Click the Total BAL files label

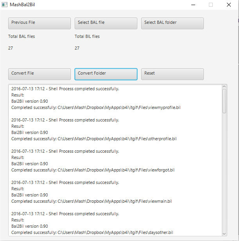click(24, 37)
